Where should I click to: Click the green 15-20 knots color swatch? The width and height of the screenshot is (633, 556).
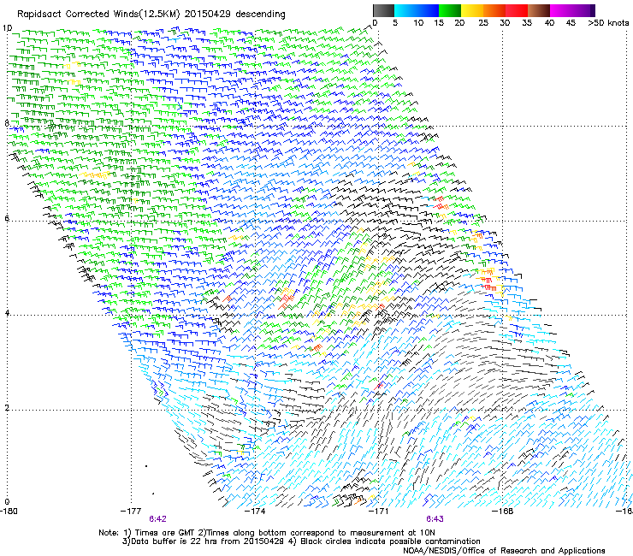click(x=450, y=10)
